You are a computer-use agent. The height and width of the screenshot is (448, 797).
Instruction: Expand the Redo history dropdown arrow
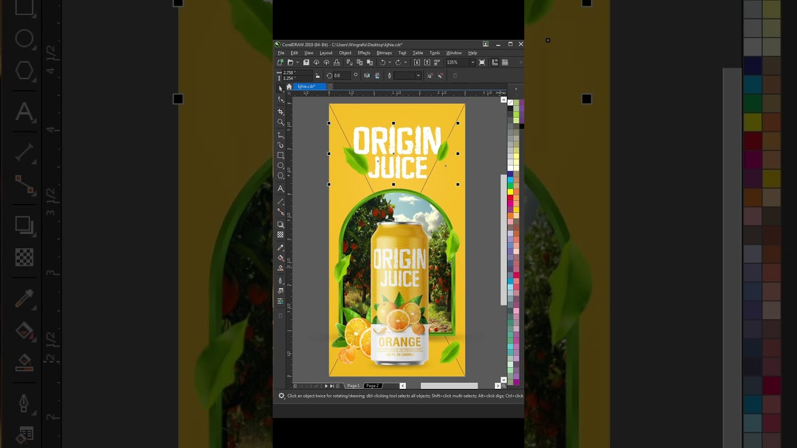[x=405, y=62]
